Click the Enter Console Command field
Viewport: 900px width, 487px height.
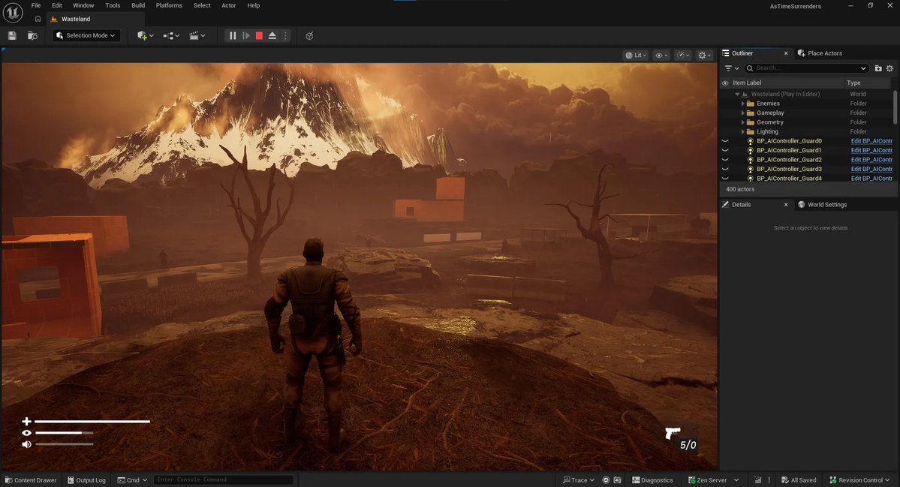click(x=223, y=479)
